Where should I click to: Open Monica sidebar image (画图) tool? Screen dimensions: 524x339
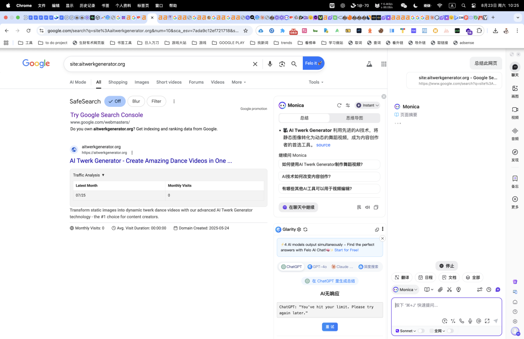pyautogui.click(x=515, y=88)
